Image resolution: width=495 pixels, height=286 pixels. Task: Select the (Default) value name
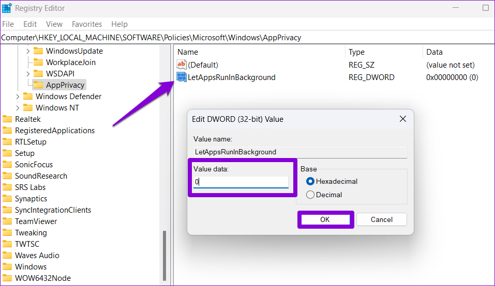pos(203,65)
